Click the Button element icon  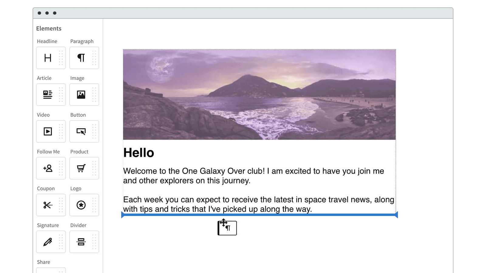pyautogui.click(x=82, y=131)
